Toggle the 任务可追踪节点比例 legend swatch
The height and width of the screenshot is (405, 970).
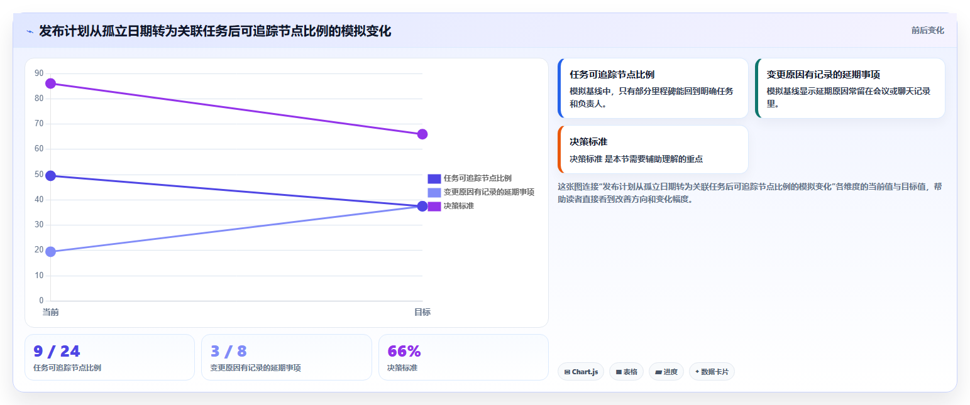(434, 178)
